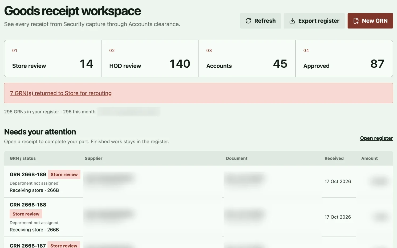Open the 7 GRN(s) returned to Store link
Screen dimensions: 397x248
click(61, 93)
